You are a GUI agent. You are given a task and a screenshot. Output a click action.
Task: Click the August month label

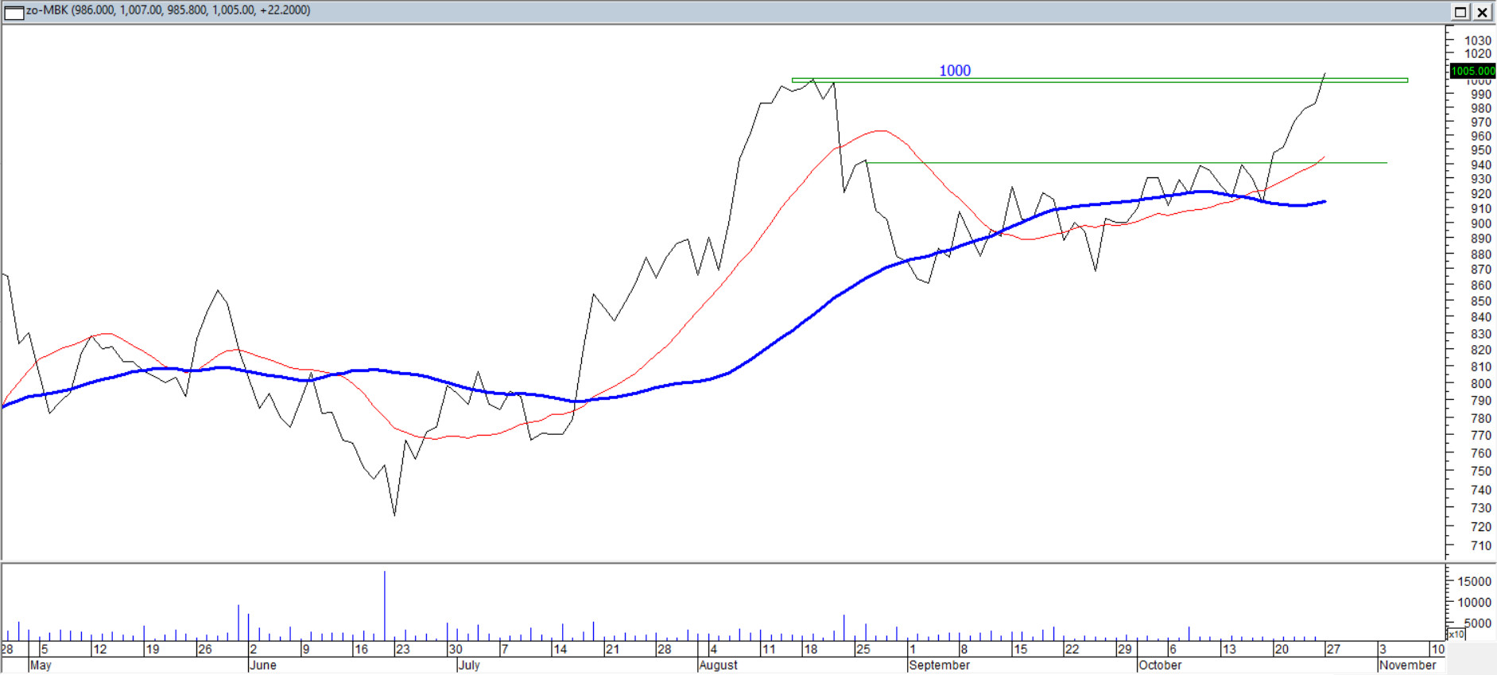(719, 665)
